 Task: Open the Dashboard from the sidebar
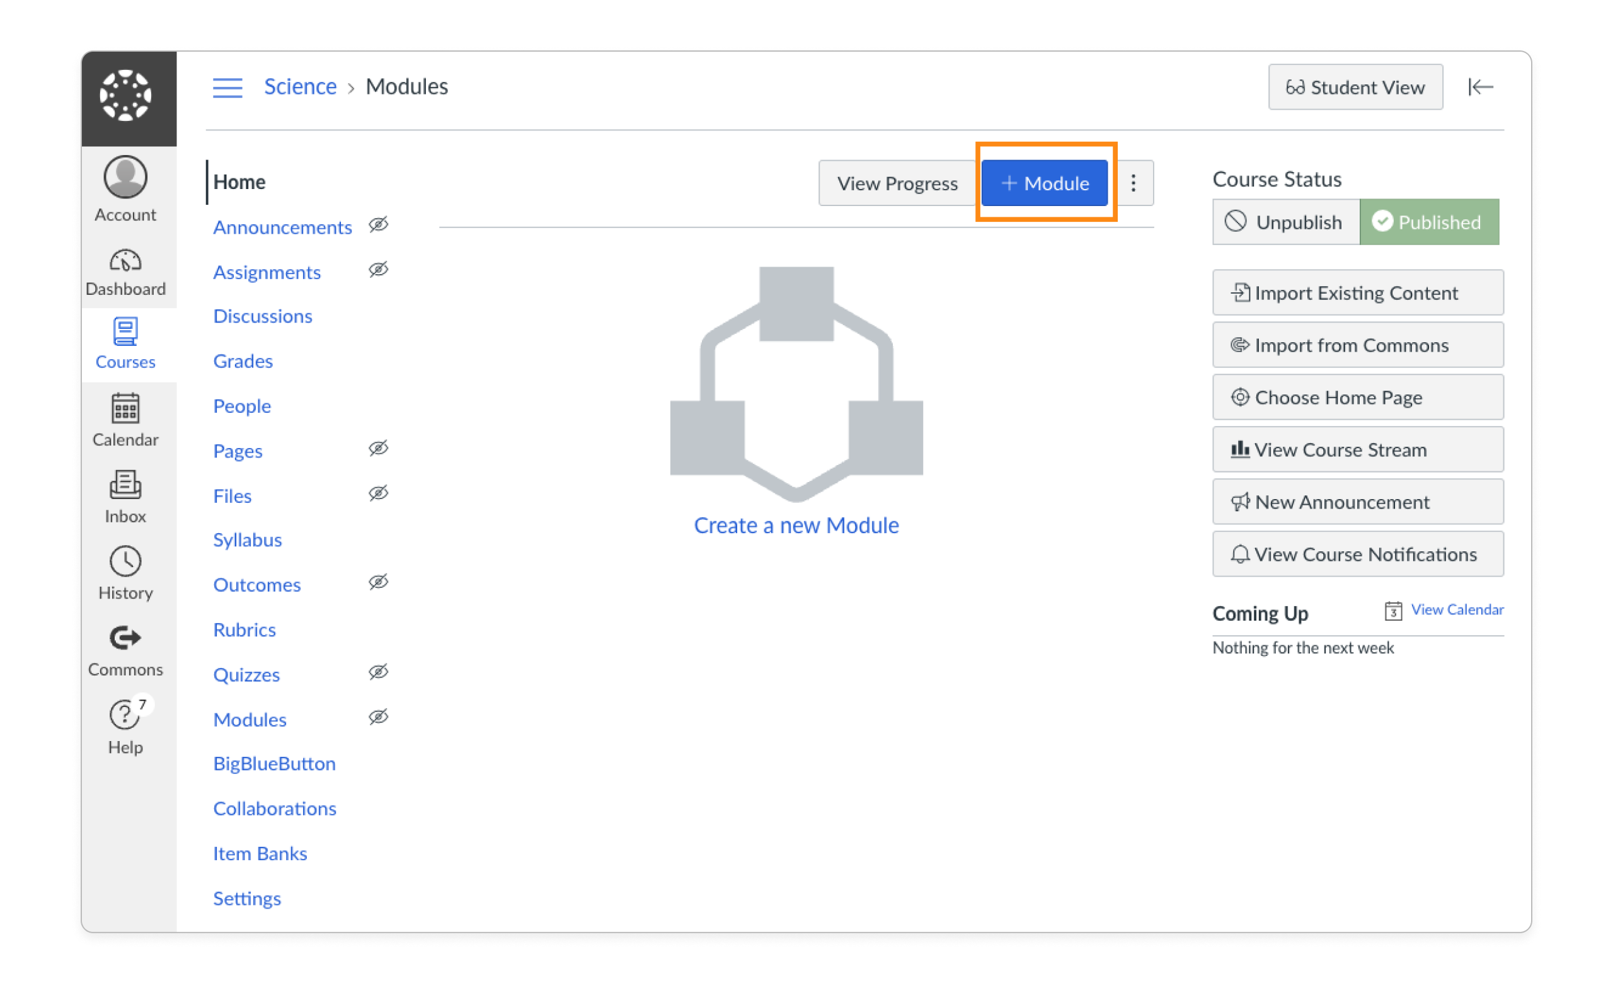(x=125, y=270)
